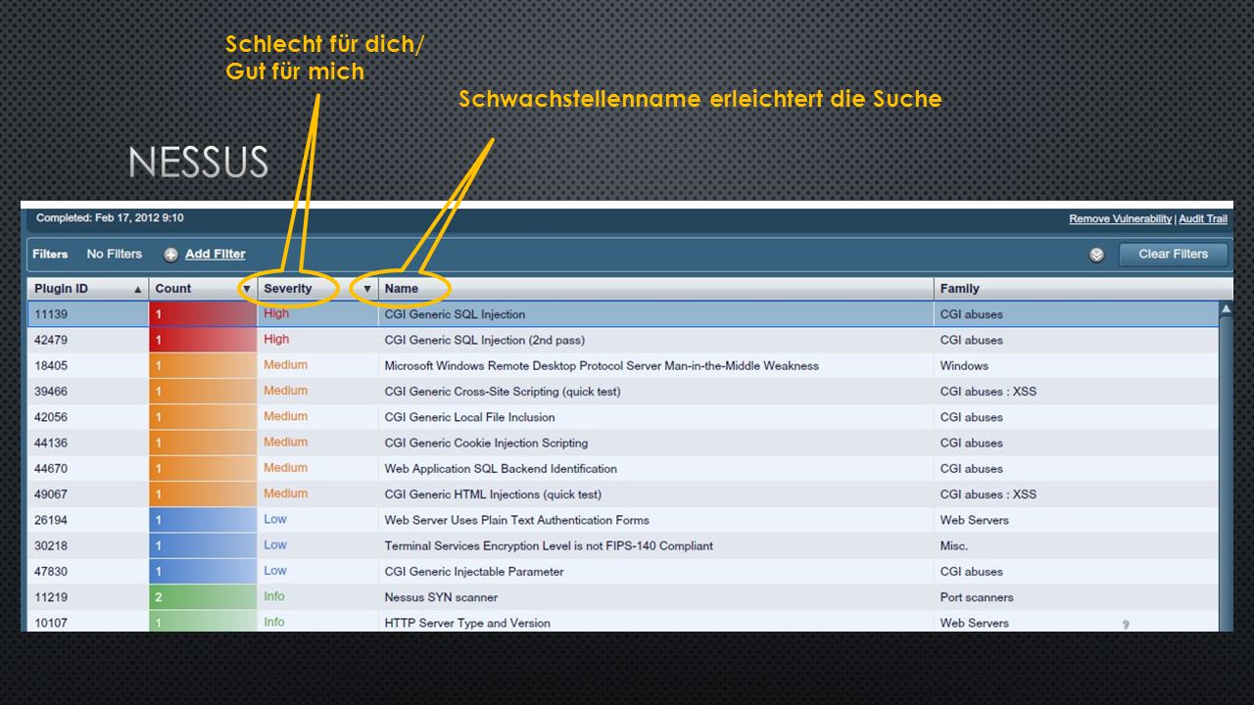The width and height of the screenshot is (1254, 705).
Task: Sort by the Severity column header
Action: tap(317, 289)
